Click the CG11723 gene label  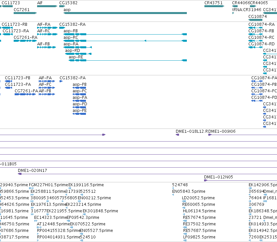11,3
